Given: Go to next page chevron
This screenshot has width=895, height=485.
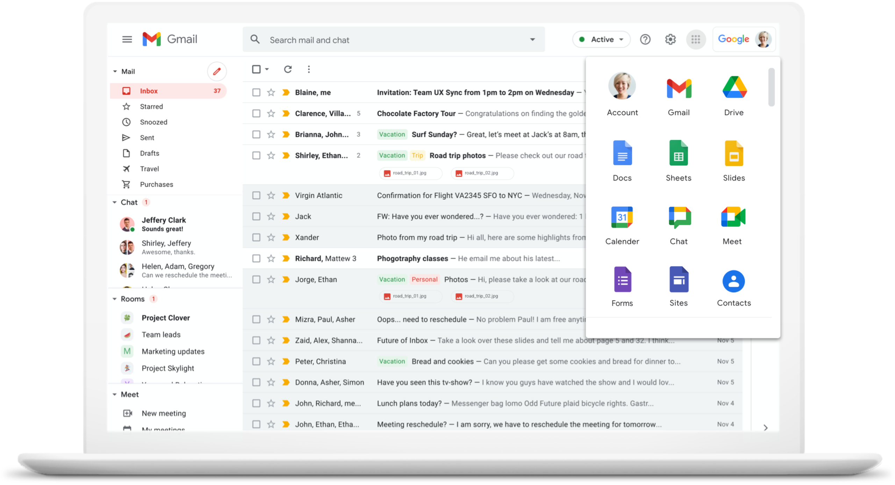Looking at the screenshot, I should [x=765, y=427].
